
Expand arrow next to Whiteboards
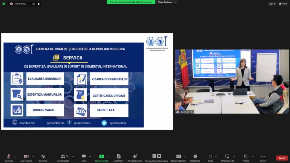tap(234, 156)
